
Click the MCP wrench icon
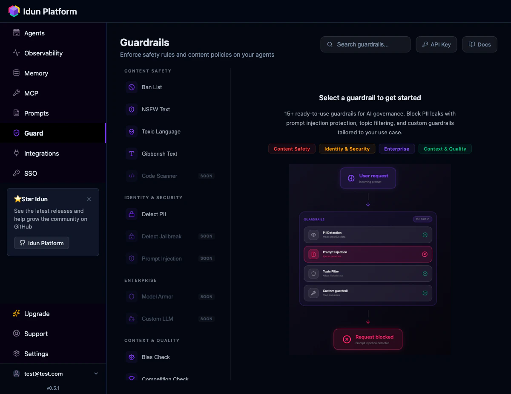[17, 93]
